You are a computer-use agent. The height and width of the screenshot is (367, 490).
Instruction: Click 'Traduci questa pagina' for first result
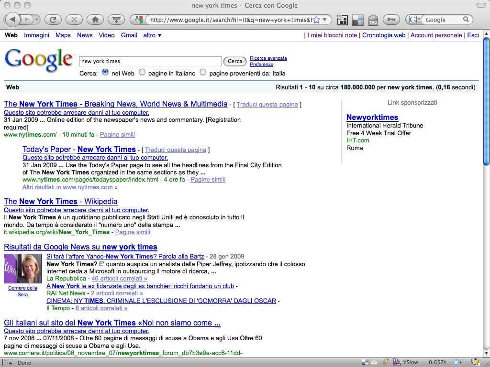[267, 105]
